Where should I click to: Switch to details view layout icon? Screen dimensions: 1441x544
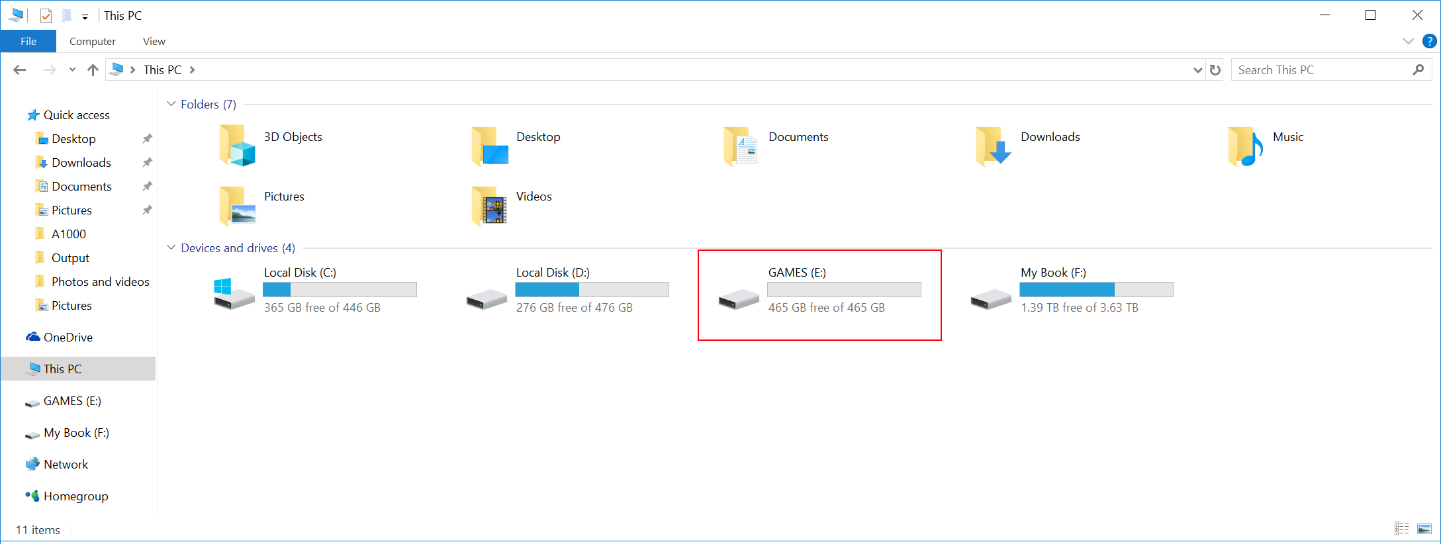1401,529
